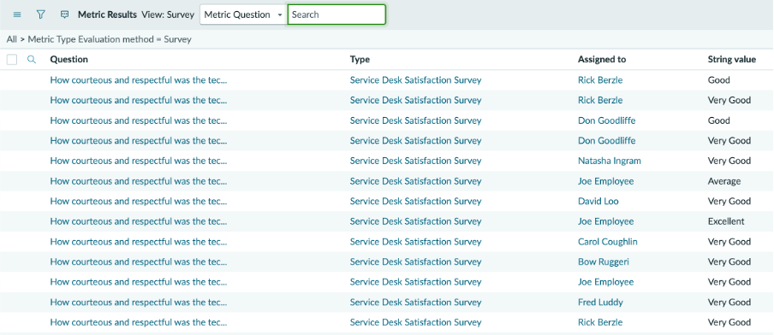The image size is (774, 335).
Task: Open Joe Employee link in Average row
Action: pos(605,181)
